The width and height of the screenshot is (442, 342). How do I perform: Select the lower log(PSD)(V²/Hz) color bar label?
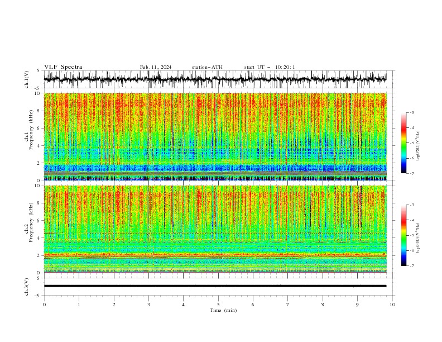tap(418, 238)
